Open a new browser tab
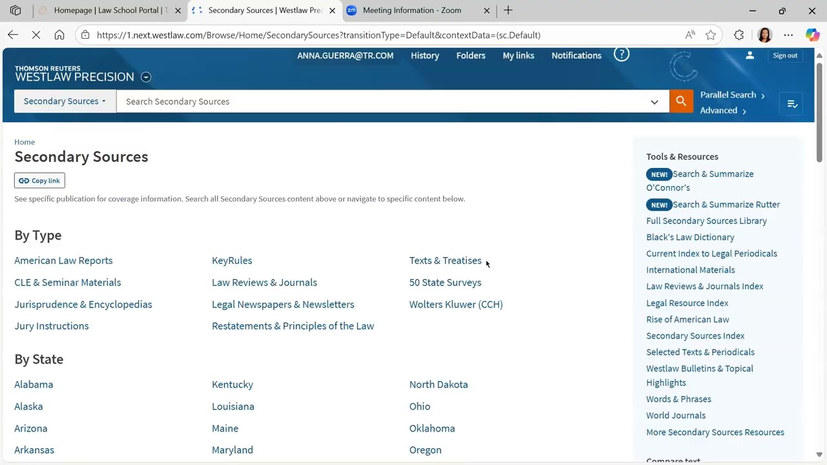 click(x=508, y=10)
